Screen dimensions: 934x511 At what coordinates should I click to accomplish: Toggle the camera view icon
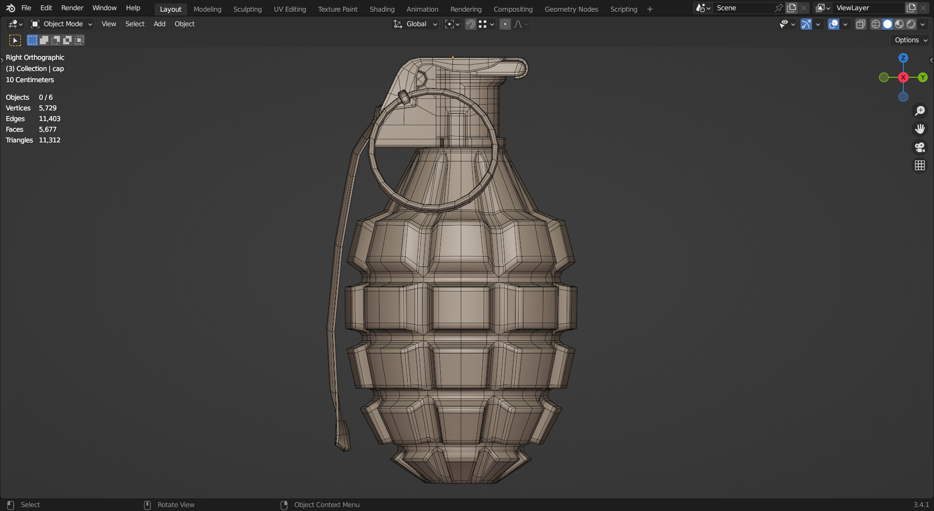(x=920, y=147)
